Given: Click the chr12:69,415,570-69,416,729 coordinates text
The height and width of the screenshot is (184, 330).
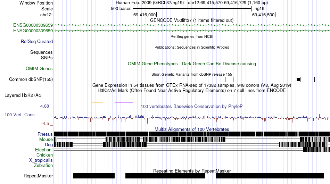Looking at the screenshot, I should coord(228,3).
